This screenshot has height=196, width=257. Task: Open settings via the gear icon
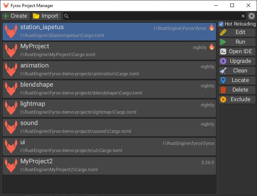tap(252, 16)
